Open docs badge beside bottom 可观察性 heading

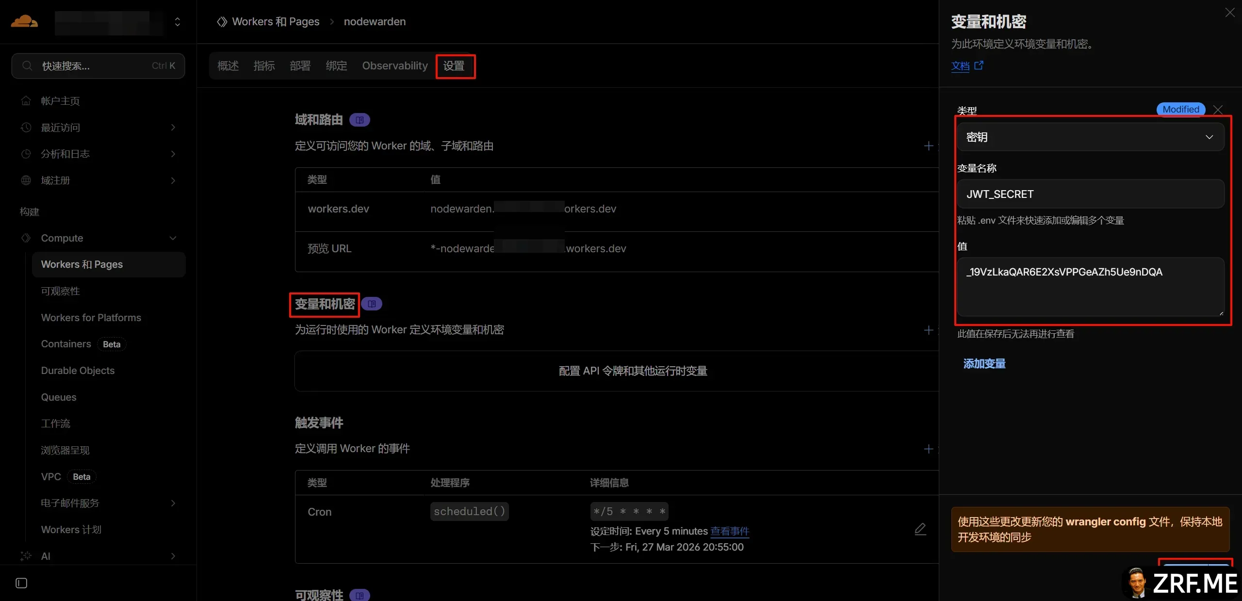pos(360,595)
